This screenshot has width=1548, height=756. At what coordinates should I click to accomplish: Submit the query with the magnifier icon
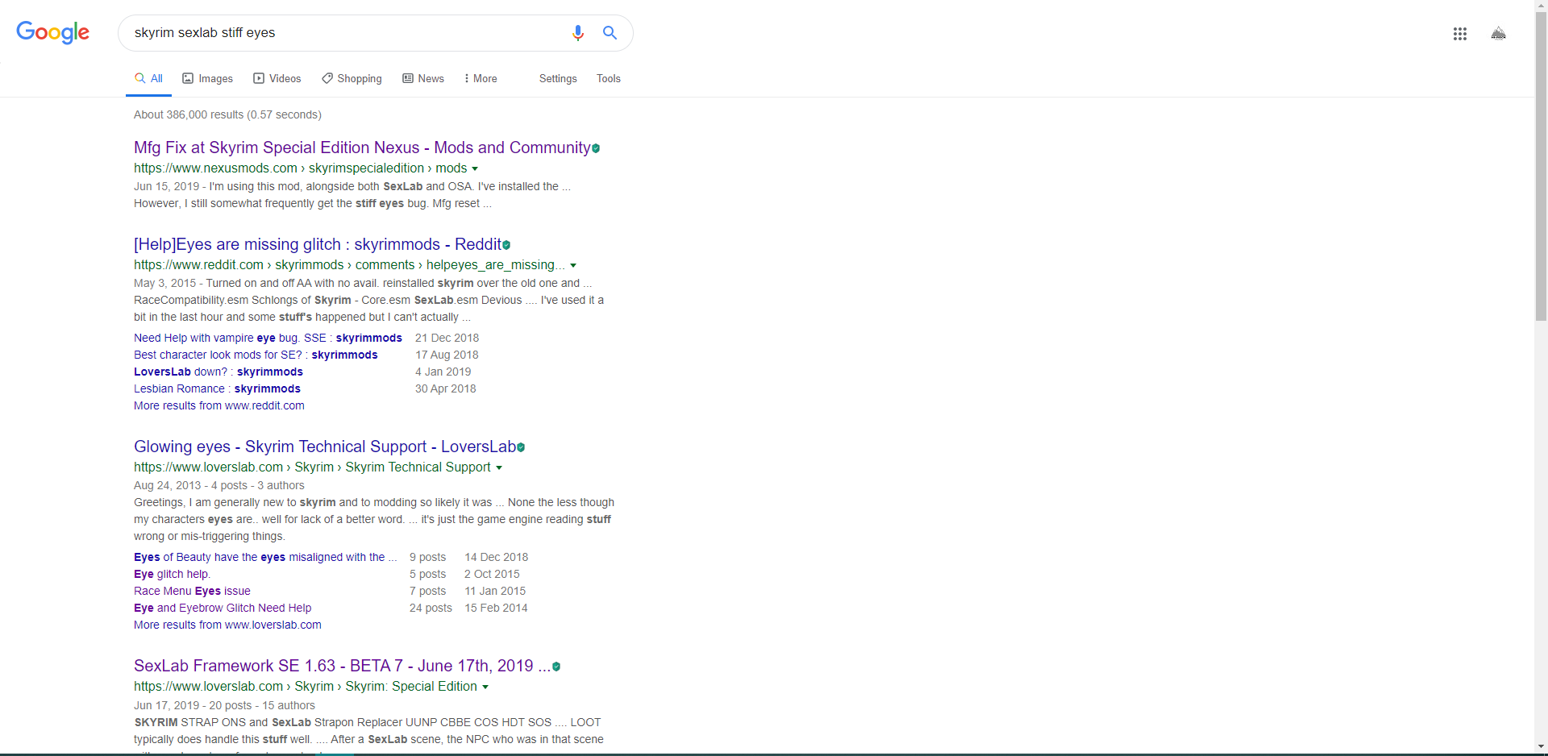tap(610, 33)
